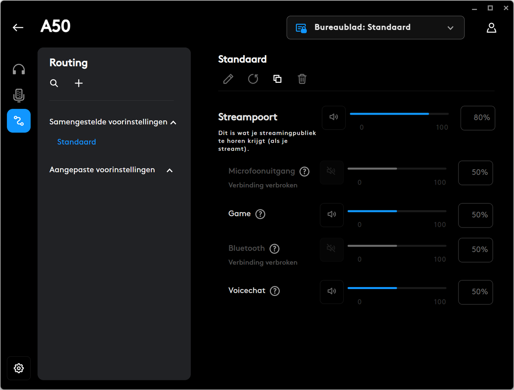Screen dimensions: 514x390
Task: Delete the preset using the trash icon
Action: click(302, 79)
